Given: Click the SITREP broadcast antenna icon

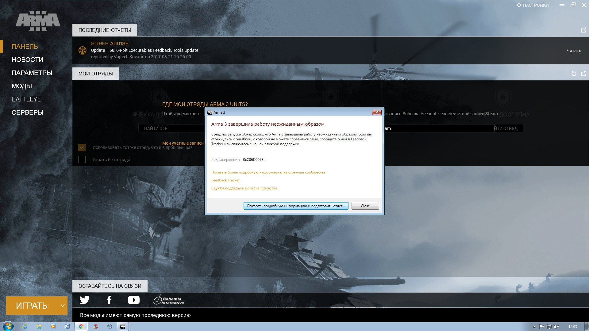Looking at the screenshot, I should [82, 50].
